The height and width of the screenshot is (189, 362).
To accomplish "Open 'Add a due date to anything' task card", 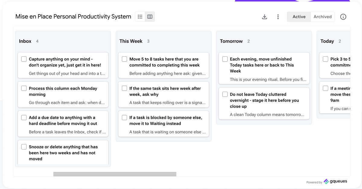I will 63,124.
